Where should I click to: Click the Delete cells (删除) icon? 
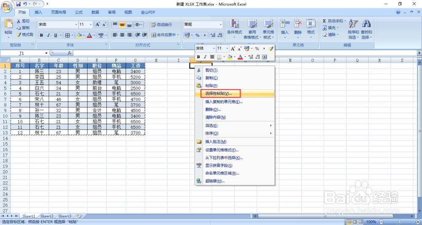coord(298,24)
